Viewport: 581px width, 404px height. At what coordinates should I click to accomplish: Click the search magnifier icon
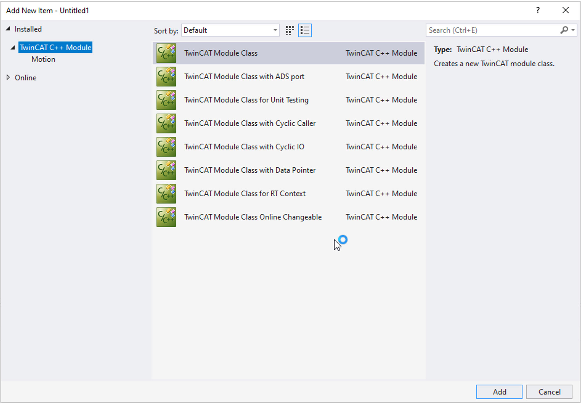(564, 30)
